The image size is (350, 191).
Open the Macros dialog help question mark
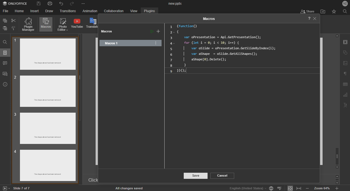309,19
